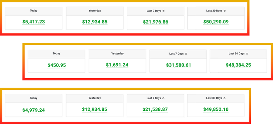This screenshot has height=124, width=273.
Task: Click the $4,979.24 Today amount
Action: tap(33, 110)
